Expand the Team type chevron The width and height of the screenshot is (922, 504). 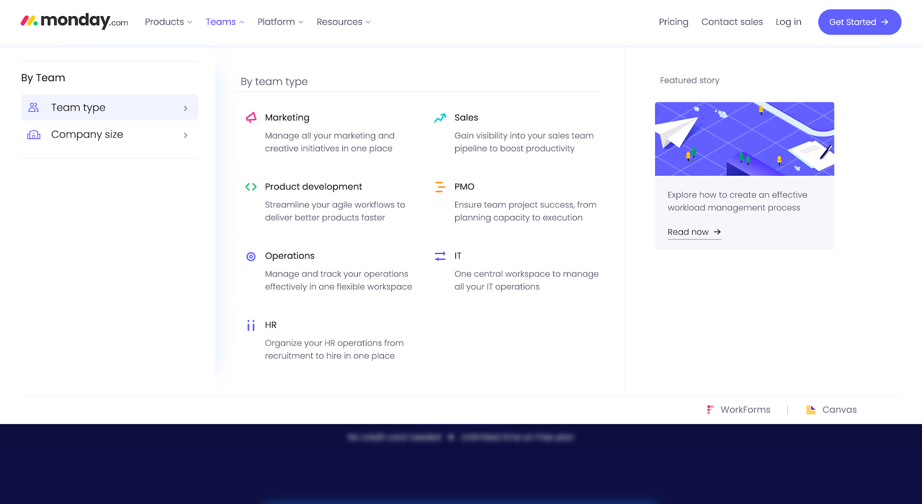(186, 108)
